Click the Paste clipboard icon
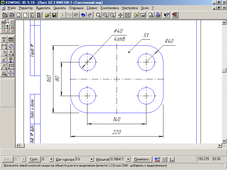 [x=76, y=15]
